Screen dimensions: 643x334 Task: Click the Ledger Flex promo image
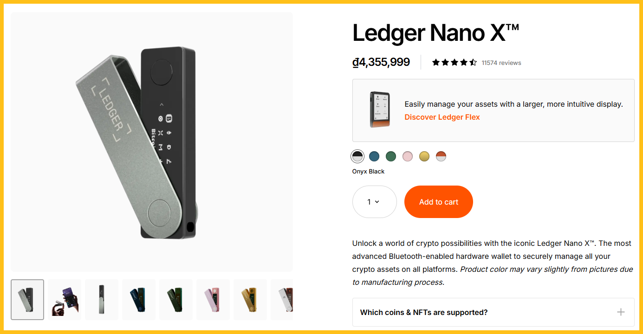click(380, 110)
